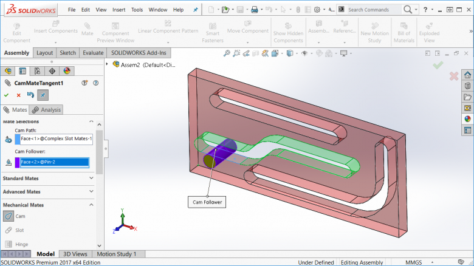Open the Tools menu
The height and width of the screenshot is (266, 474).
click(x=137, y=10)
